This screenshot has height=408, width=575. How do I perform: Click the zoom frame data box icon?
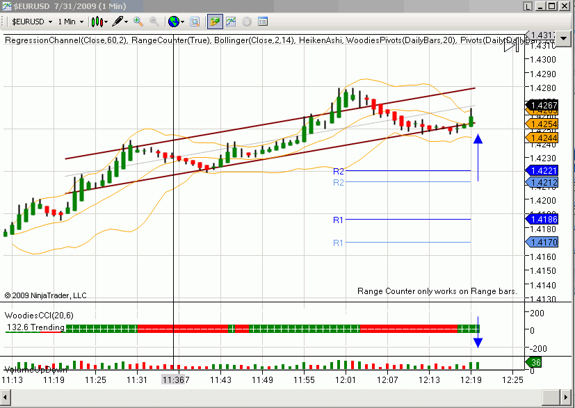(195, 22)
